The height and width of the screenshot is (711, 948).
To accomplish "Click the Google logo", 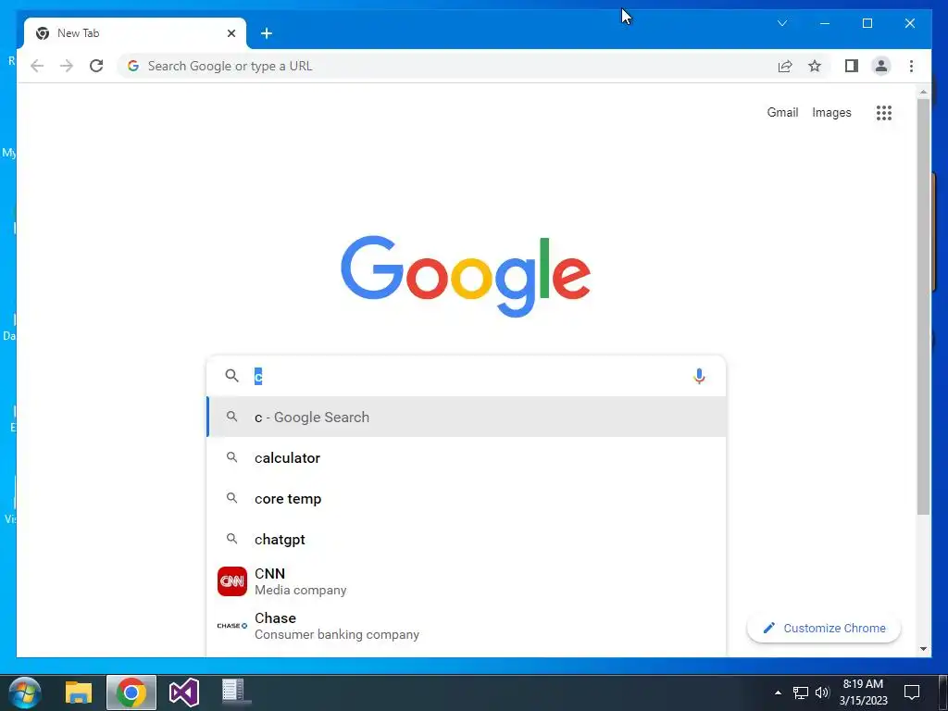I will coord(466,276).
